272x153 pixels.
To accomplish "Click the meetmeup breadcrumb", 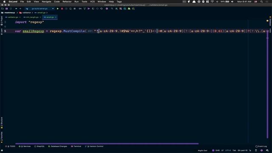I will tap(8, 13).
